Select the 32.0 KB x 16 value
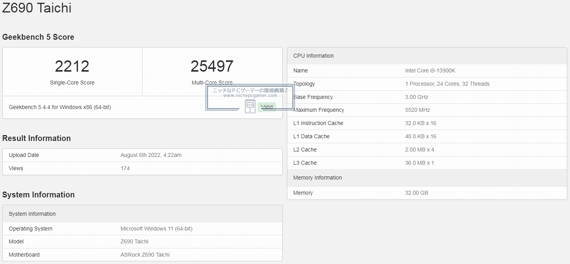 click(x=421, y=123)
